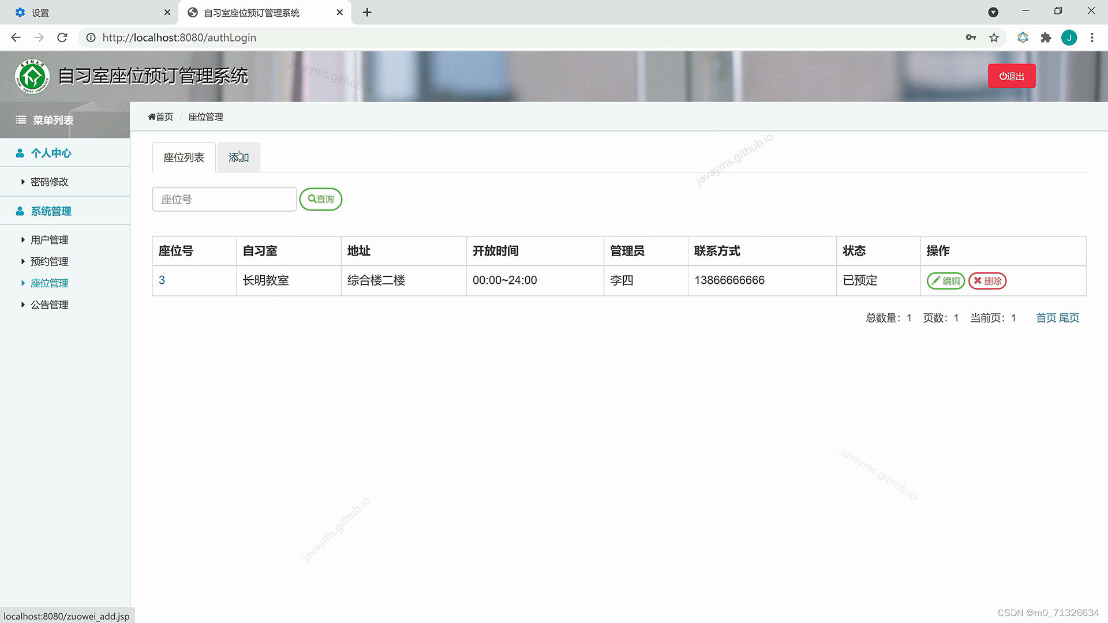Select the 添加 tab

238,157
